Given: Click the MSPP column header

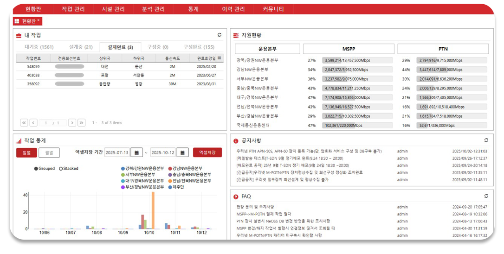Looking at the screenshot, I should pyautogui.click(x=349, y=49).
